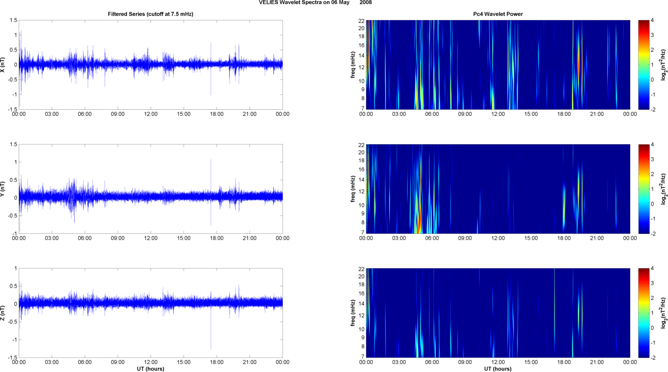Viewport: 668px width, 372px height.
Task: Click the '-2' value at the bottom color bar's base
Action: (x=652, y=358)
